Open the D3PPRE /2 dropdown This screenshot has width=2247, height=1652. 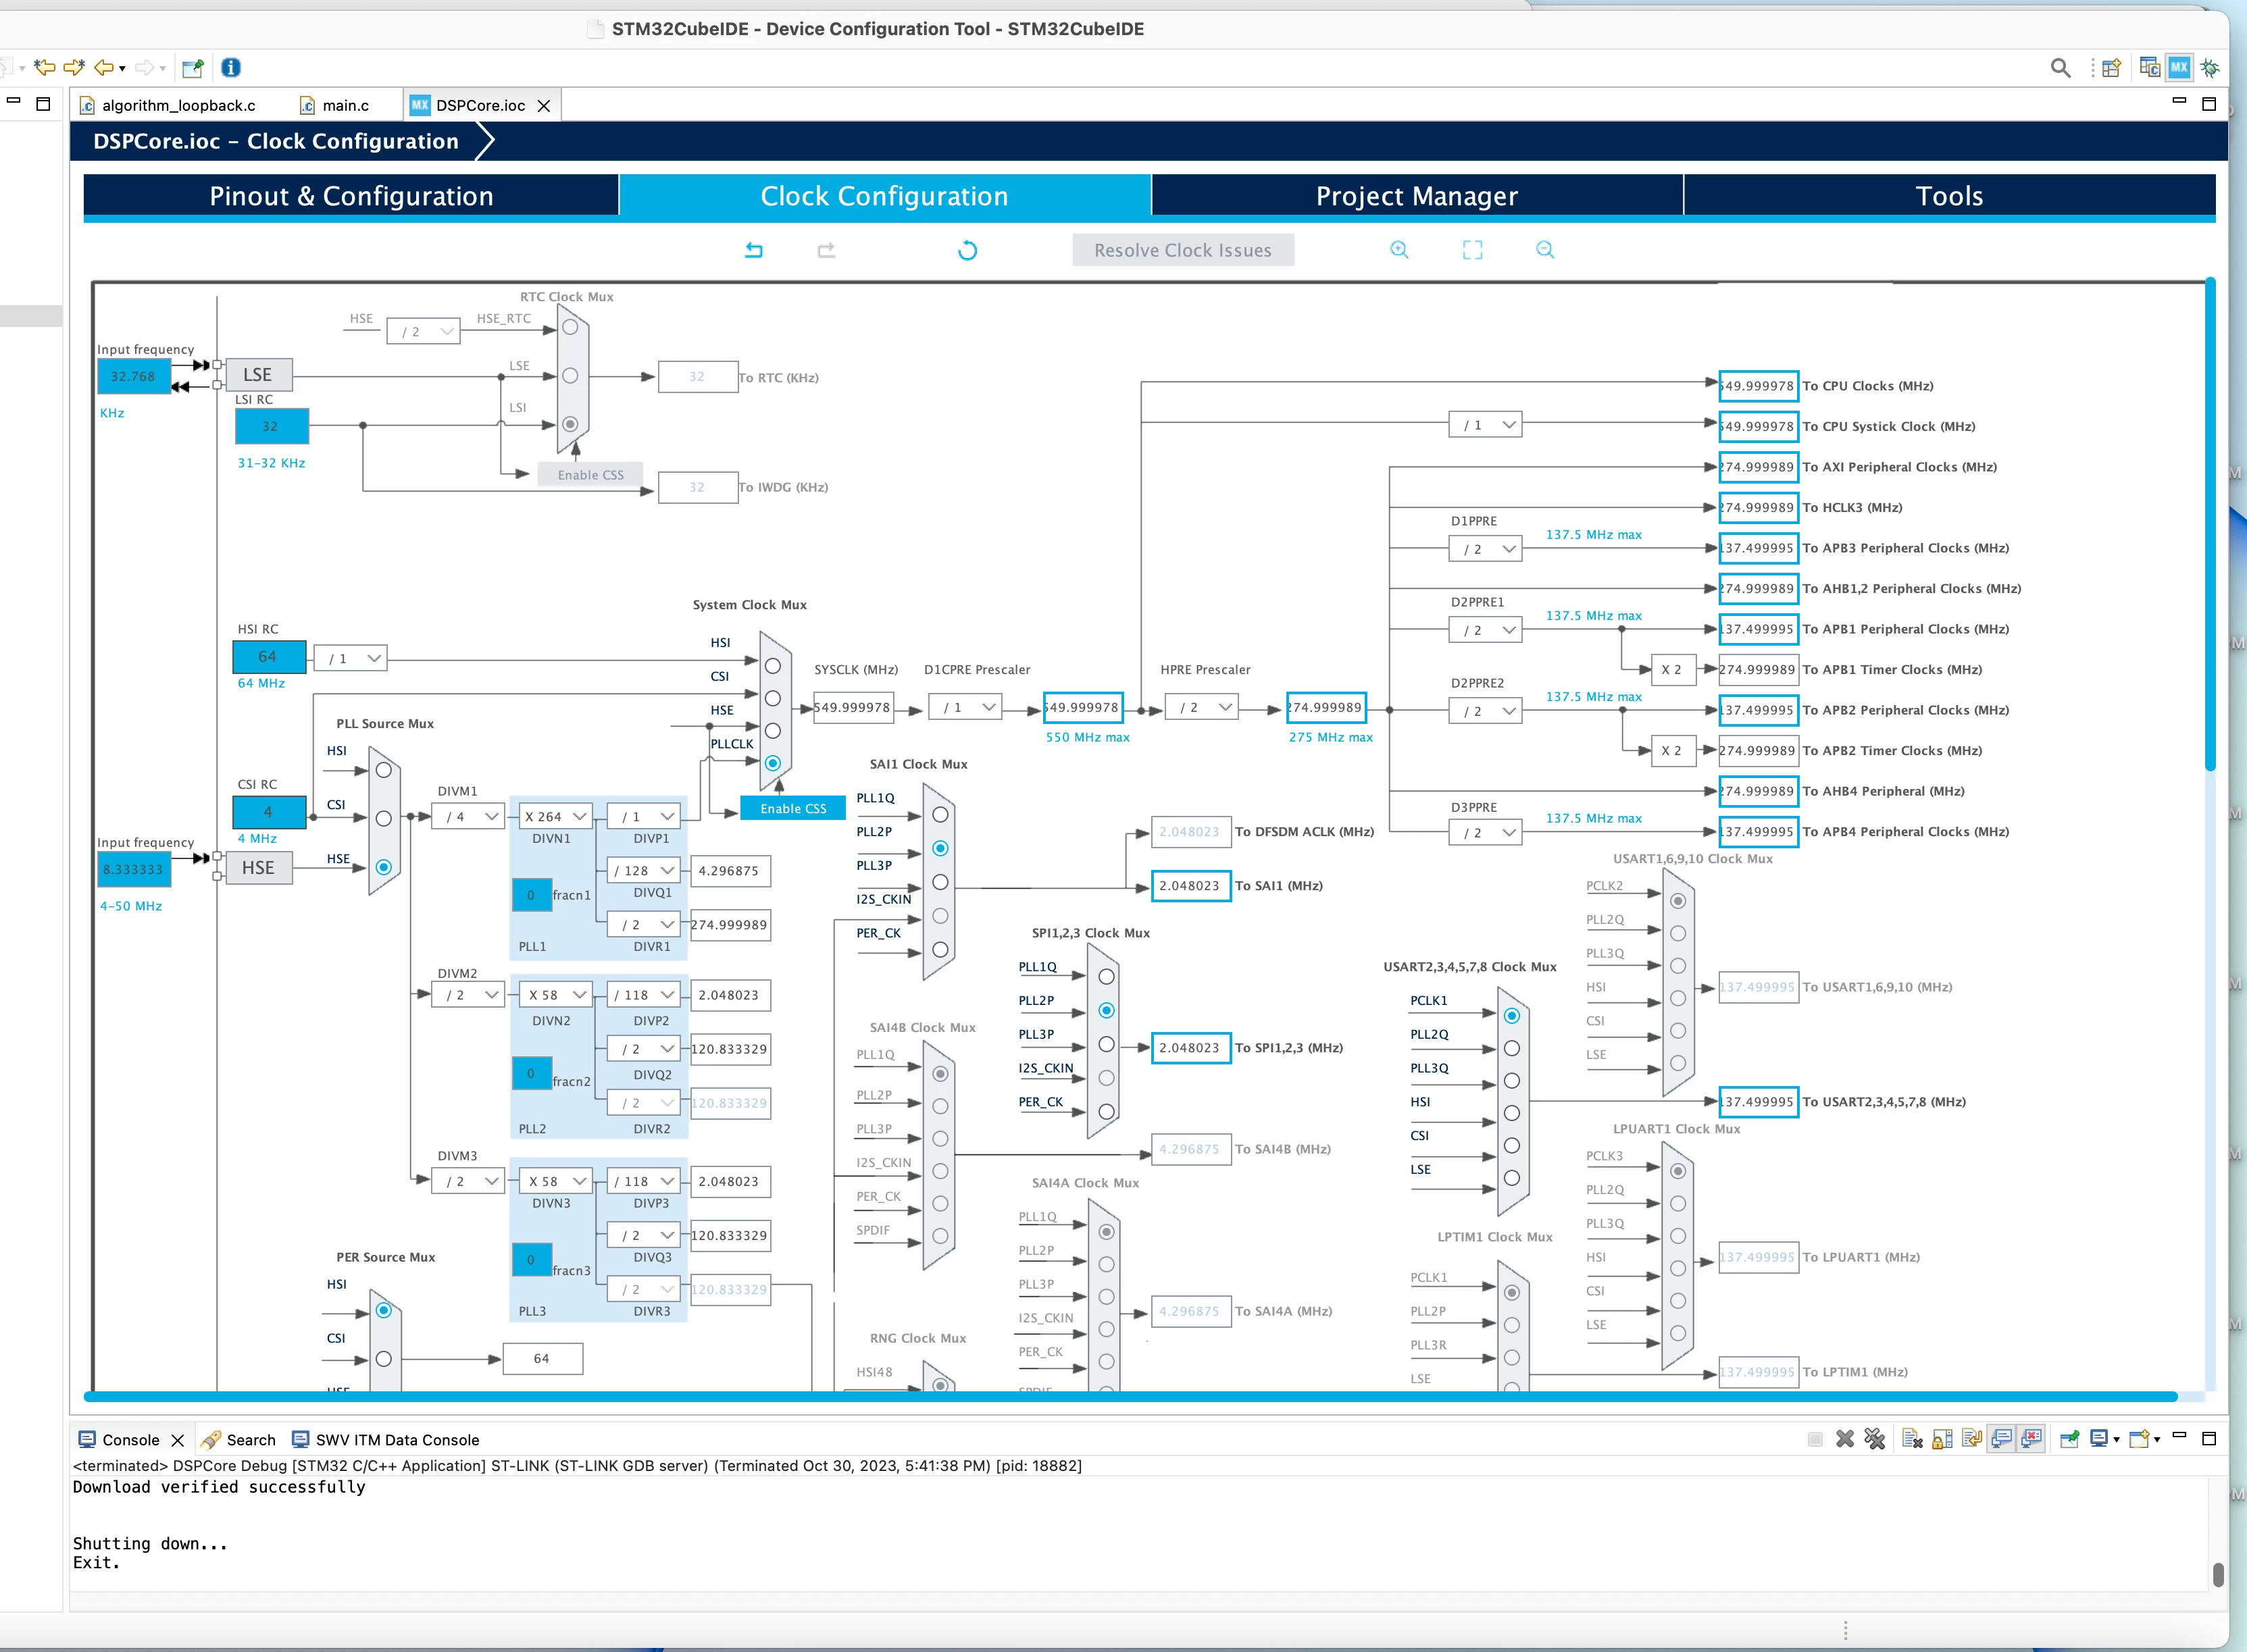pos(1486,833)
